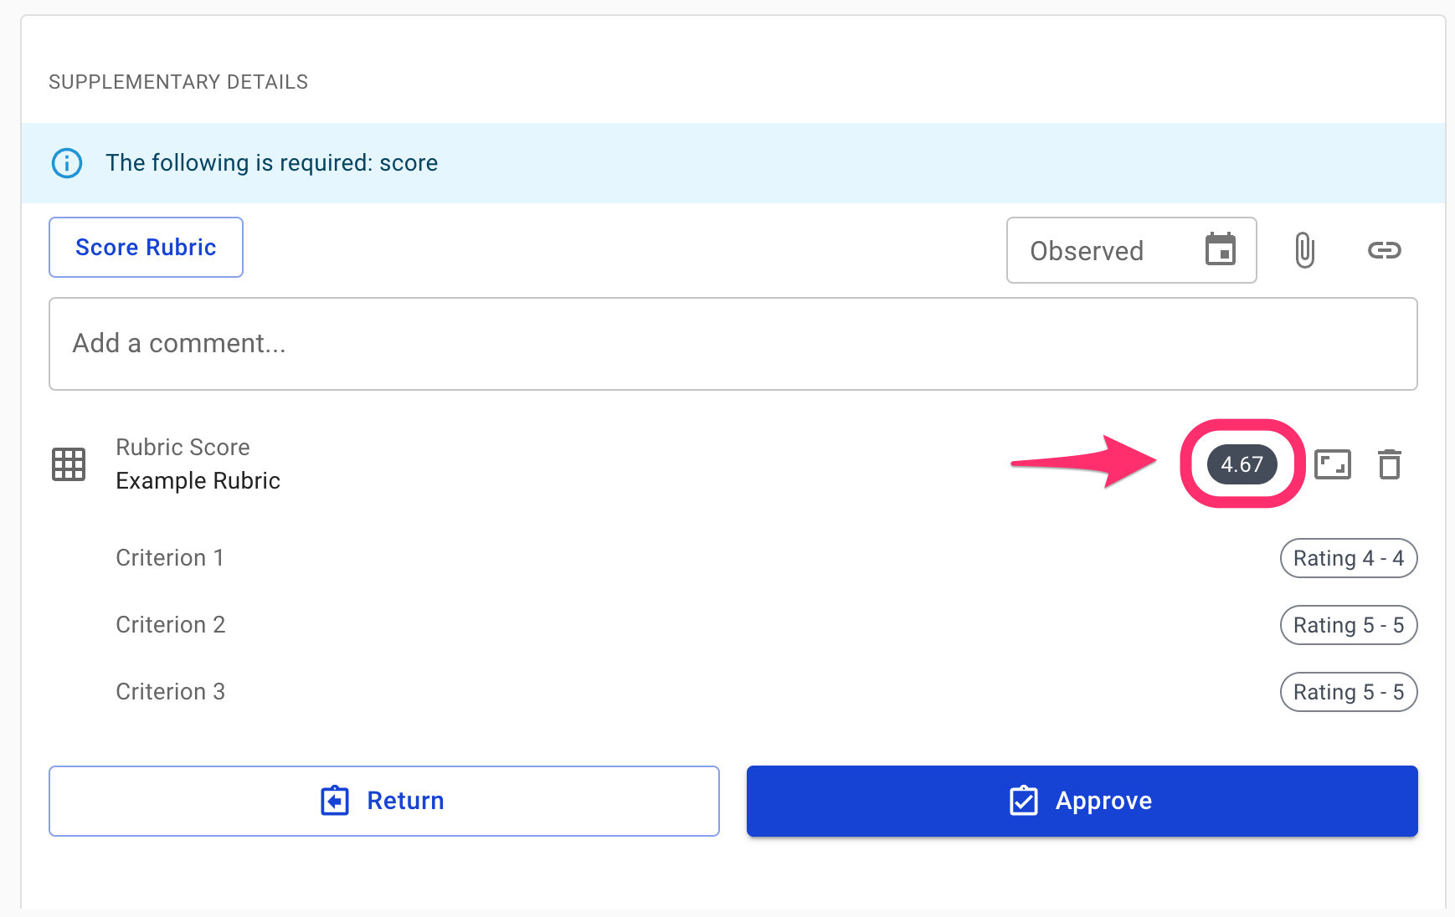Delete the rubric score with the trash icon
Screen dimensions: 1455x917
[x=1389, y=464]
